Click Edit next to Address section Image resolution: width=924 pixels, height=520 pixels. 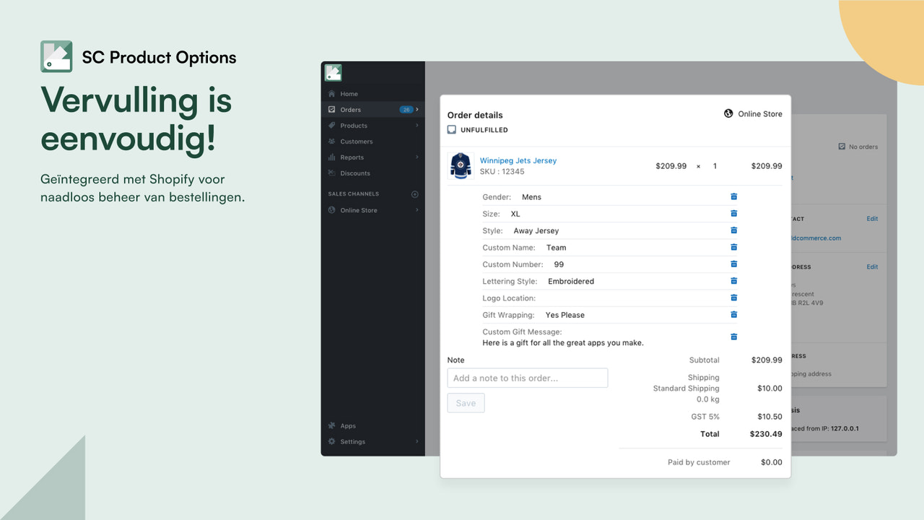click(872, 267)
